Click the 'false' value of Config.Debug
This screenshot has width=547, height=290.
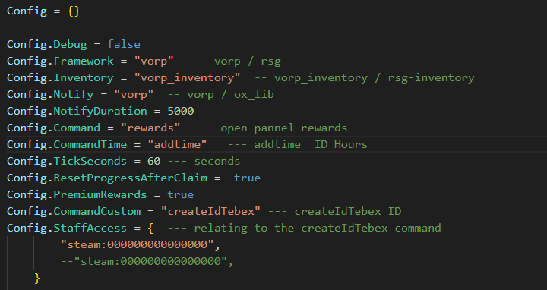point(124,44)
